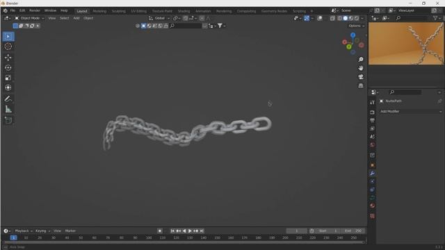
Task: Open the outliner filter dropdown
Action: tap(437, 18)
